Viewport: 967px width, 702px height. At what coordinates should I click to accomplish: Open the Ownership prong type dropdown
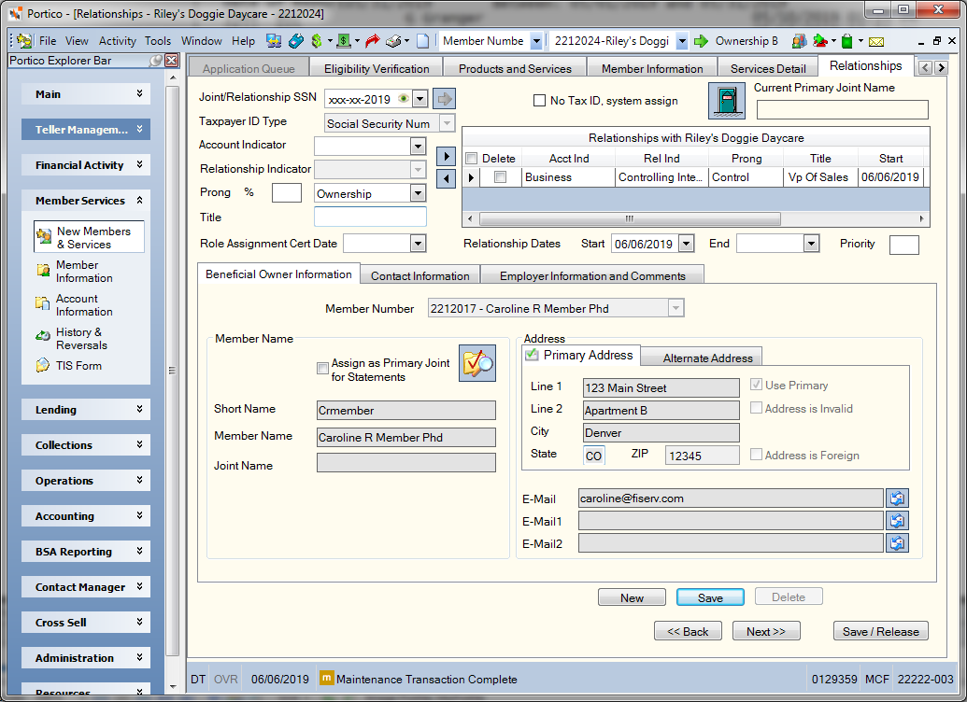pyautogui.click(x=419, y=193)
